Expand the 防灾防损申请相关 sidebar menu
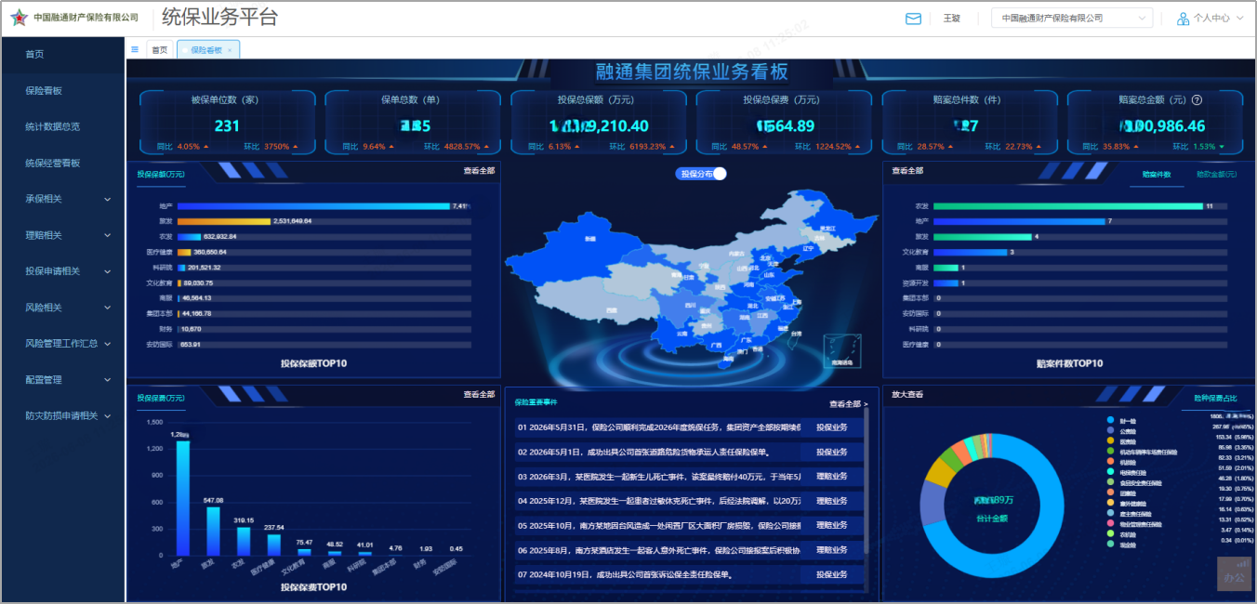The image size is (1257, 604). (x=62, y=415)
